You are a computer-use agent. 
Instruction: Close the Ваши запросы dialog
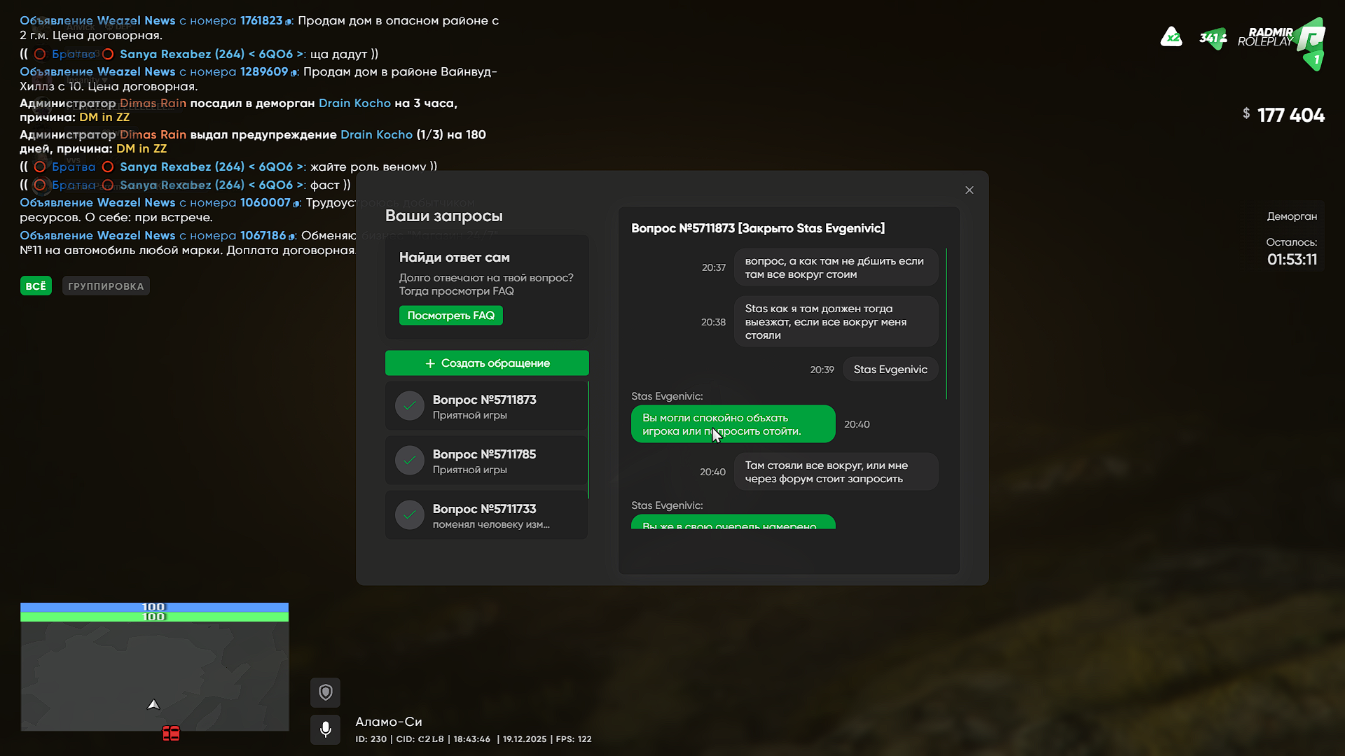pos(970,190)
